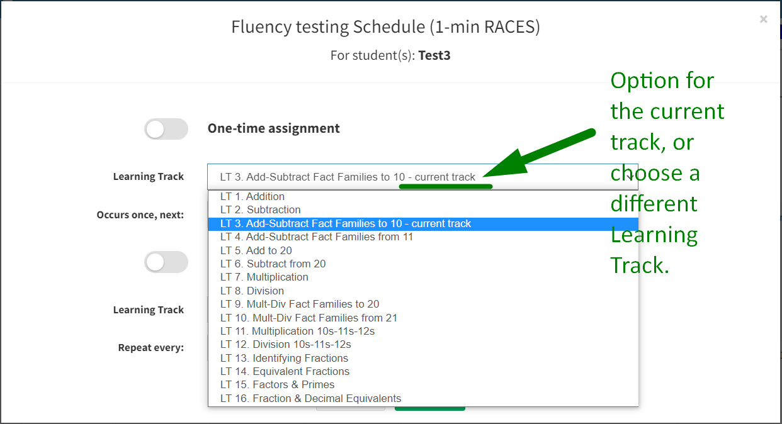This screenshot has height=424, width=782.
Task: Pick LT 4. Add-Subtract Fact Families from 11
Action: (x=317, y=237)
